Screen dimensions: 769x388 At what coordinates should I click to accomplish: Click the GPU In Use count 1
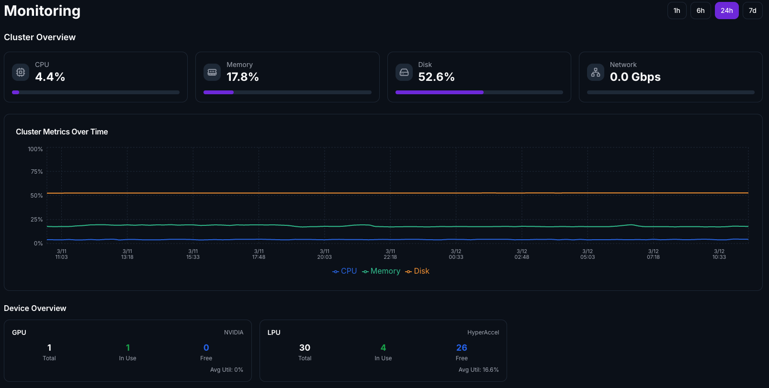pos(128,348)
